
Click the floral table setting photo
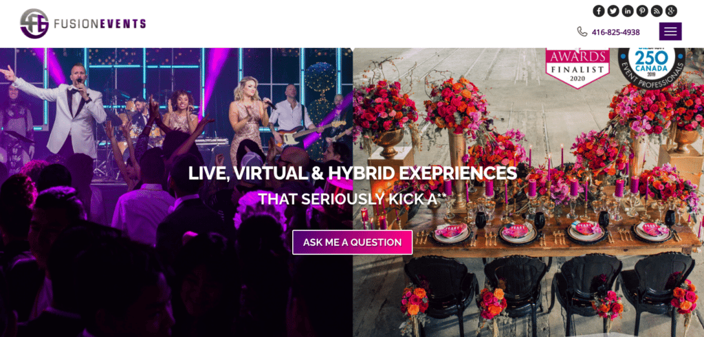click(x=529, y=192)
